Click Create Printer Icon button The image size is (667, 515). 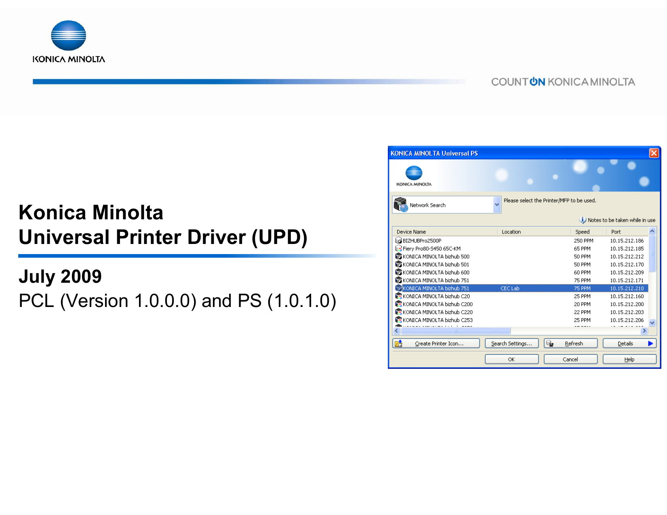(436, 343)
